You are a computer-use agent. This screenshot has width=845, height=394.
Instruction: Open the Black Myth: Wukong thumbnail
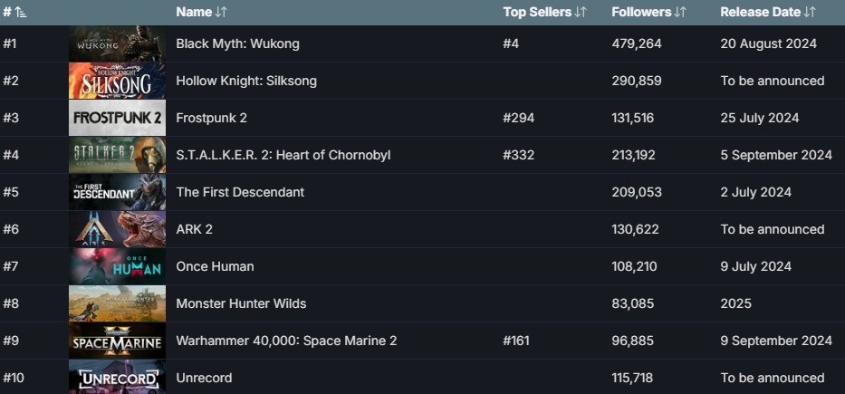[117, 43]
